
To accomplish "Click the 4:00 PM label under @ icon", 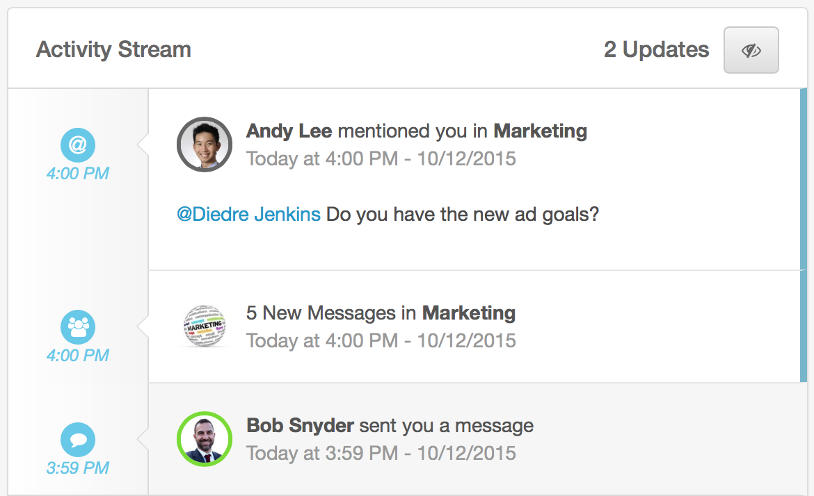I will point(78,173).
